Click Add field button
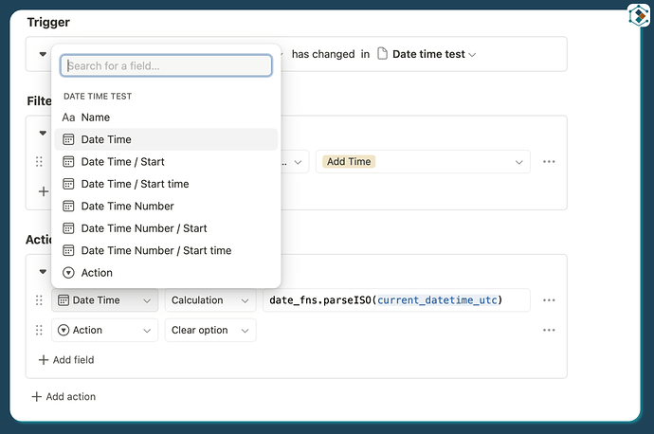 pyautogui.click(x=66, y=360)
